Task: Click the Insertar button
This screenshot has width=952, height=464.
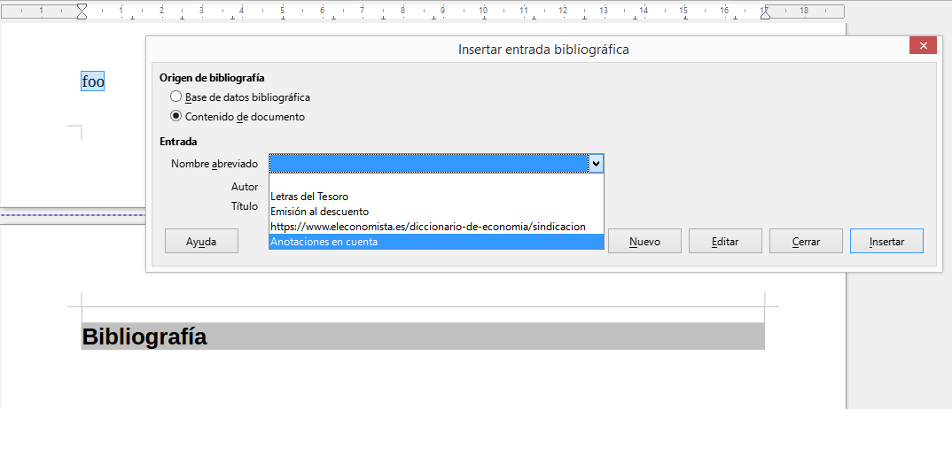Action: 886,242
